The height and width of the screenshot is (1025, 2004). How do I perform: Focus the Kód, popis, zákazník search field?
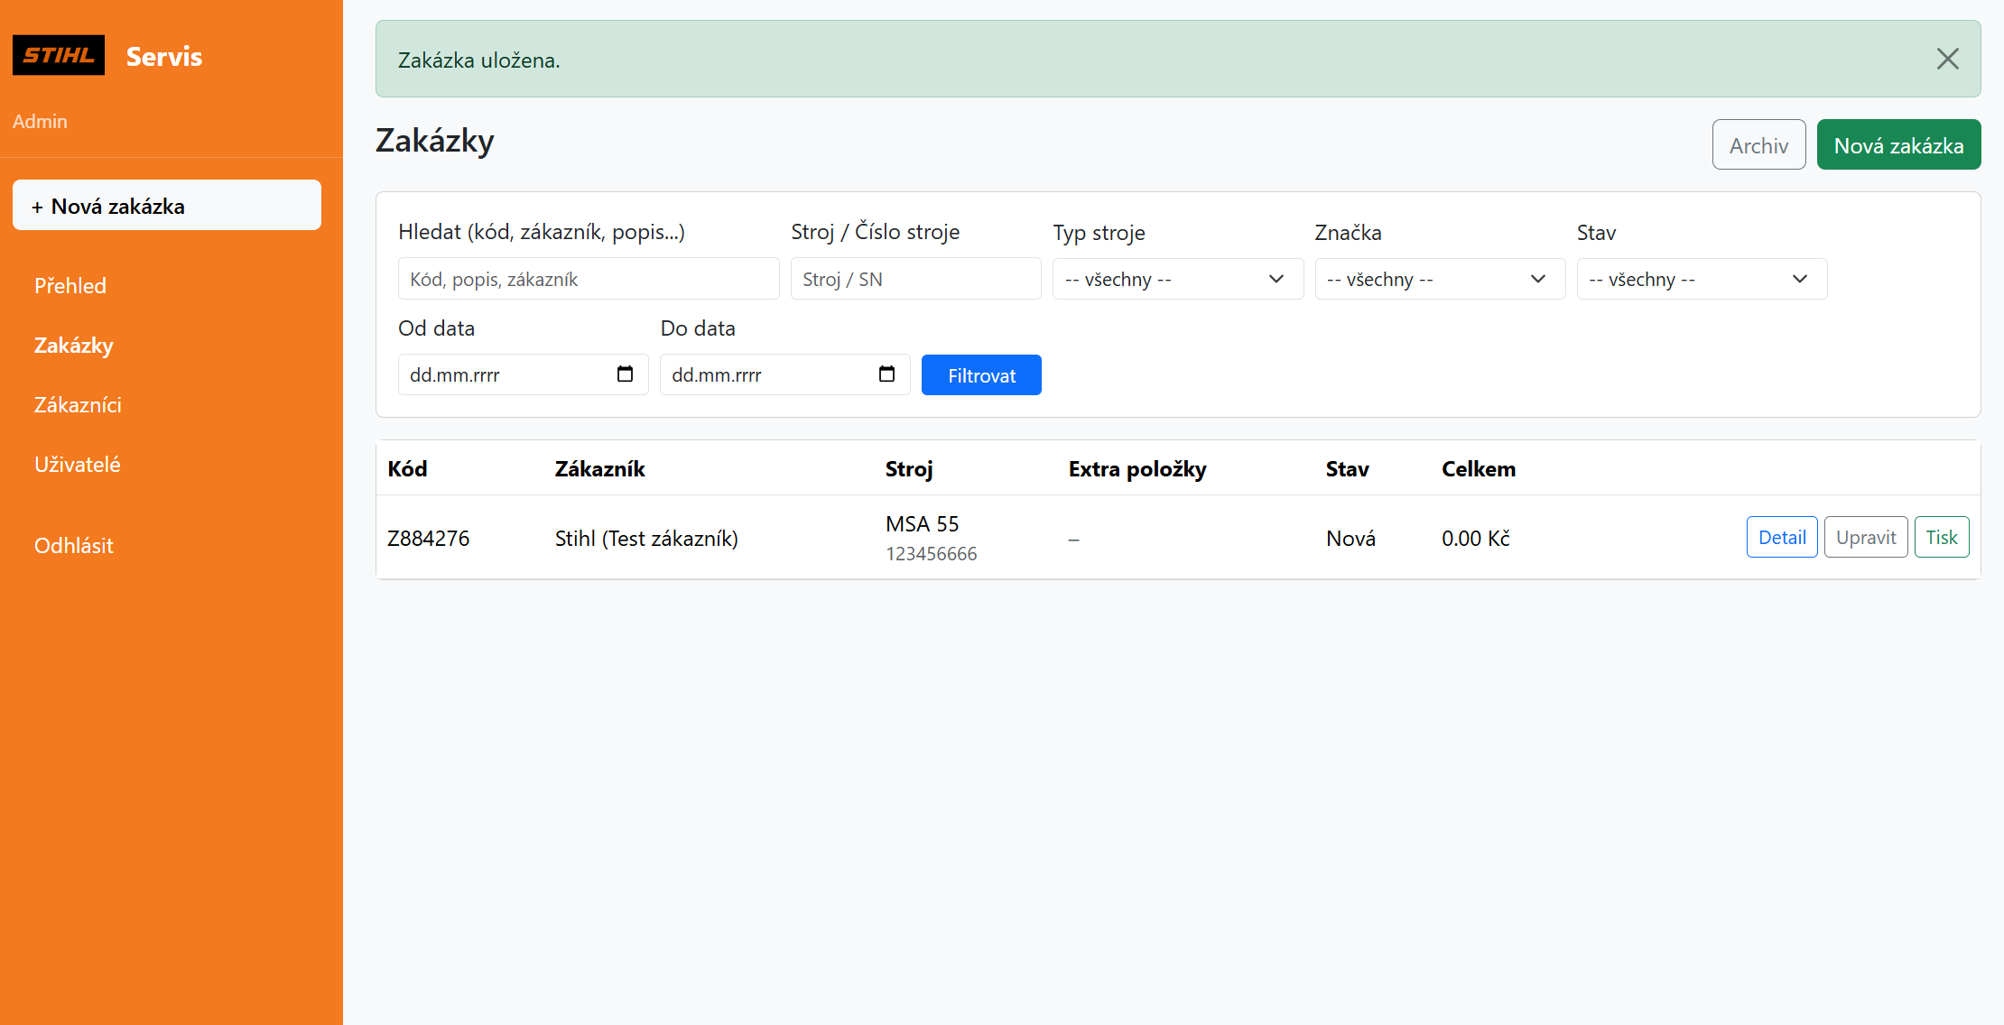pos(588,279)
